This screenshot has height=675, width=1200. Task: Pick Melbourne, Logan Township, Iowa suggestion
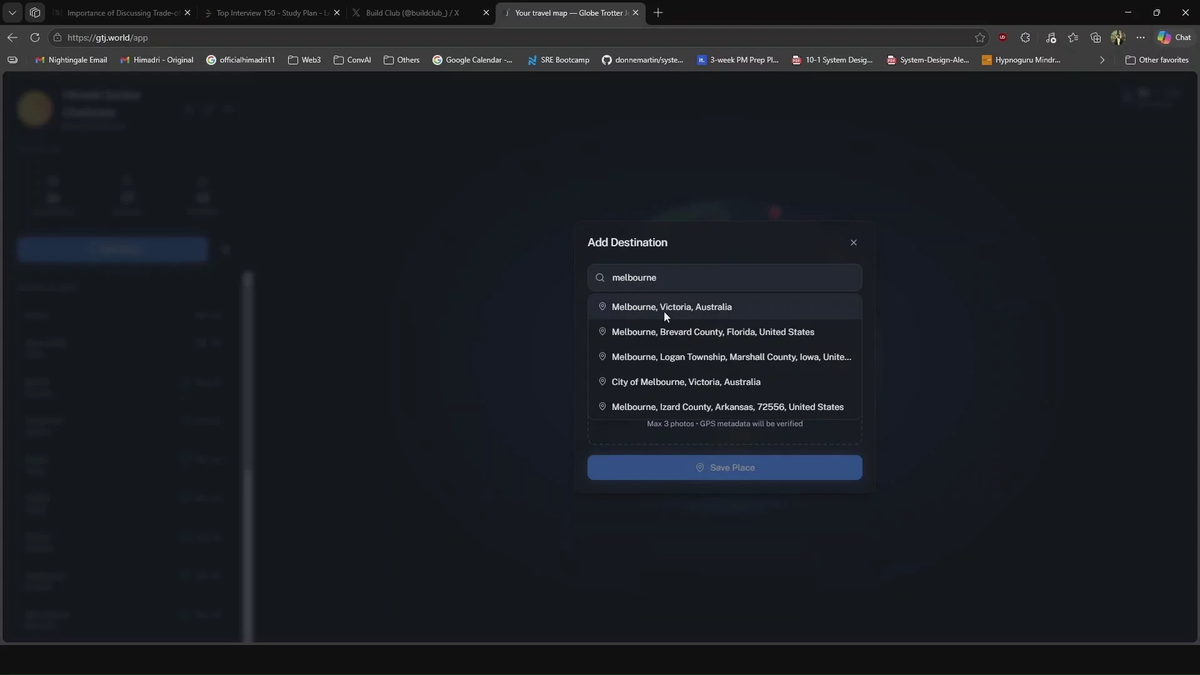724,357
